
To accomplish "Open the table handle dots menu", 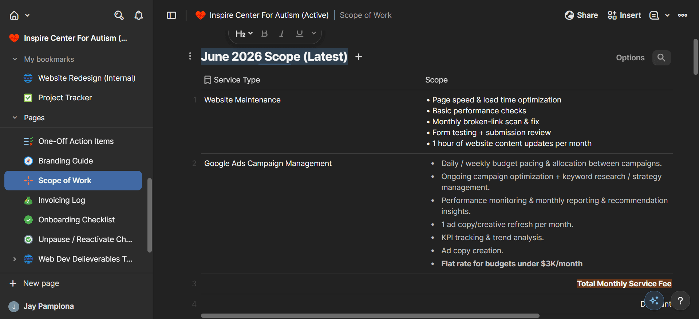I will pyautogui.click(x=190, y=56).
